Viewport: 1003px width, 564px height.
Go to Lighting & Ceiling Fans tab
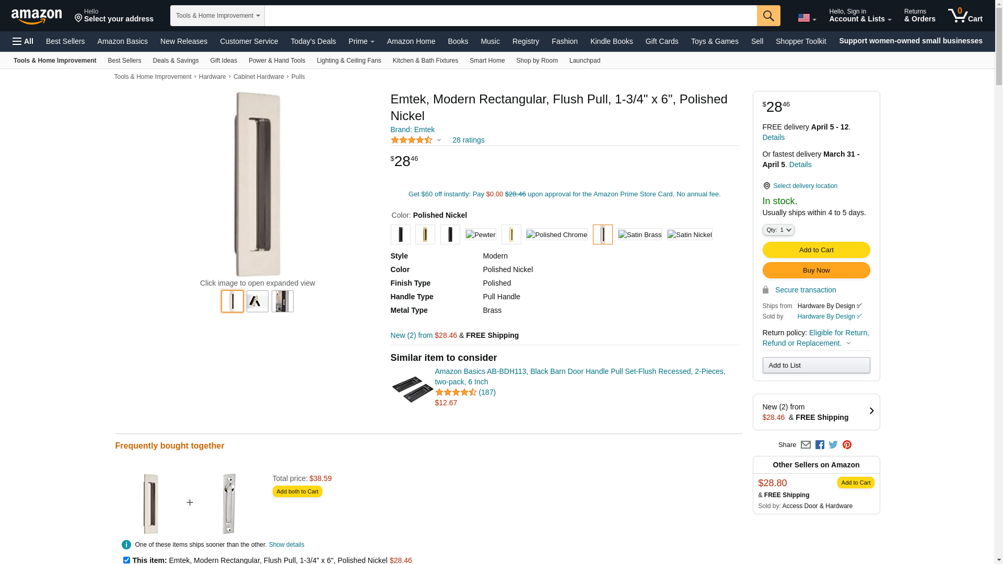348,61
